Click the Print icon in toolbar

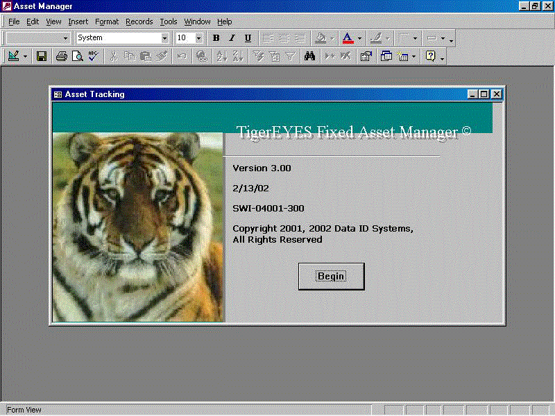[61, 56]
